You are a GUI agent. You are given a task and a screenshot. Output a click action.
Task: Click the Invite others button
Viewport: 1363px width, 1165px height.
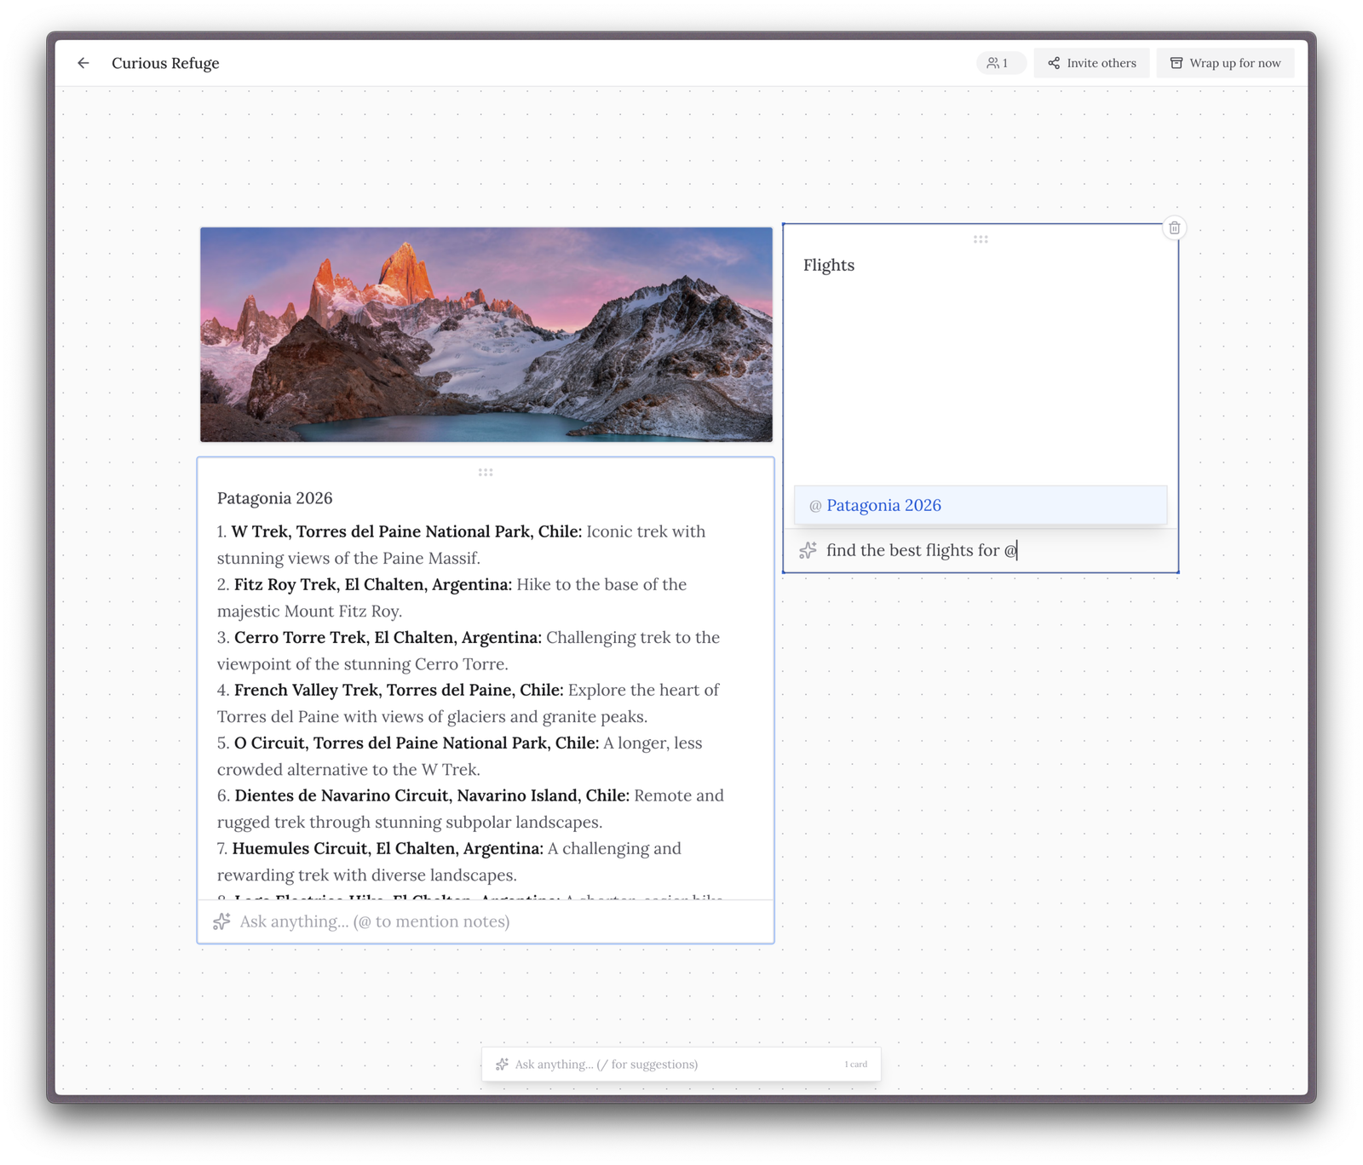(x=1091, y=63)
